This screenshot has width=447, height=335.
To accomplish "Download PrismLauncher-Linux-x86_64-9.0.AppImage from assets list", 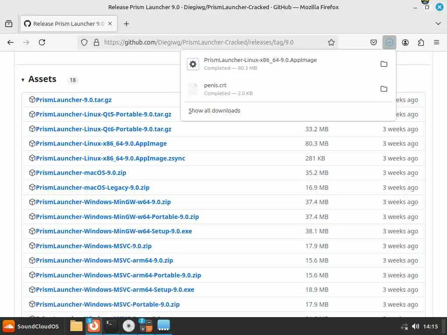I will click(101, 144).
